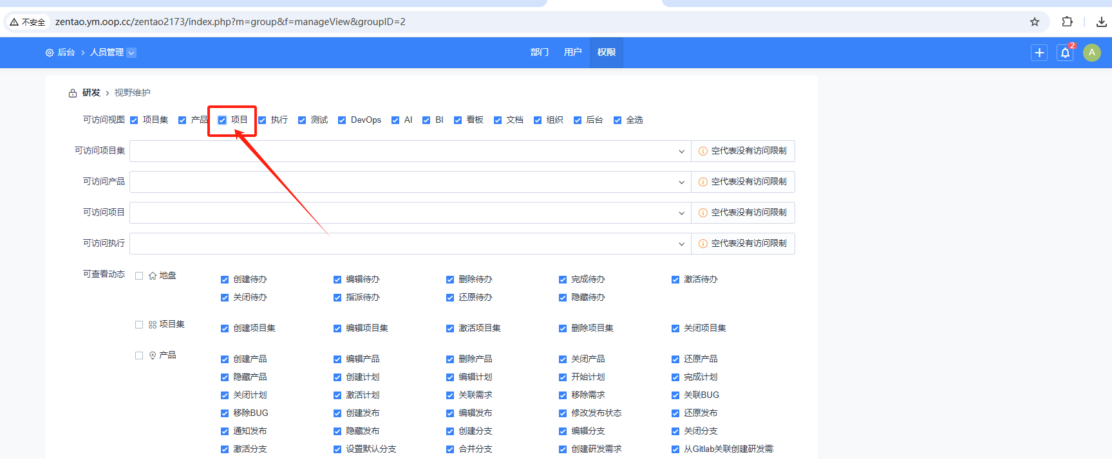
Task: Click the 产品 pin icon
Action: [x=153, y=355]
